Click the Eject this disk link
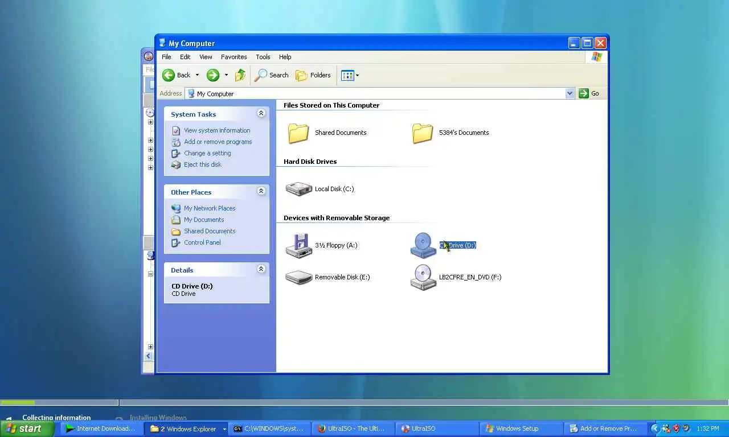729x437 pixels. [203, 164]
